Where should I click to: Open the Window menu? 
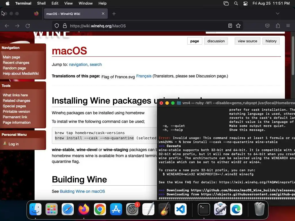(86, 3)
